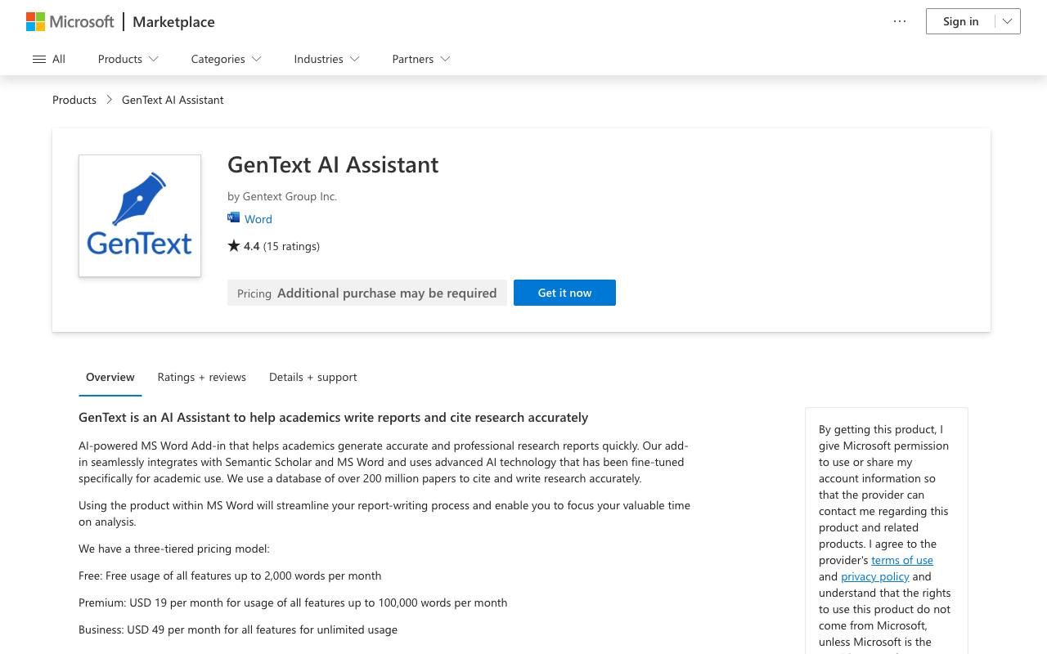Expand the Categories dropdown menu
Screen dimensions: 1047x654
227,59
